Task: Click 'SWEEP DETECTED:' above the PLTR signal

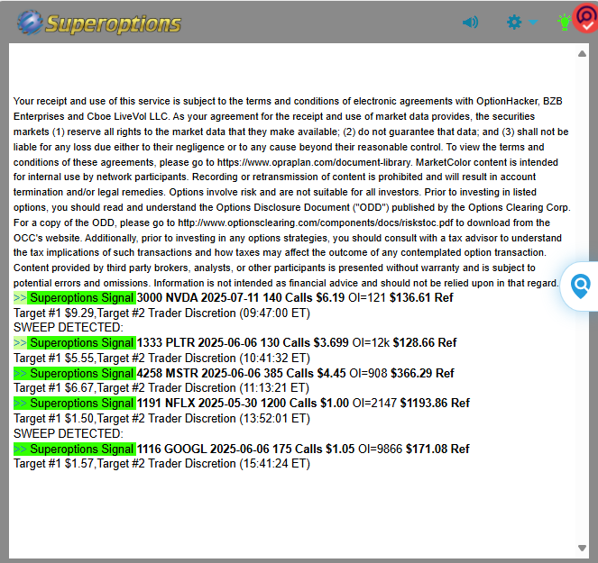Action: [69, 328]
